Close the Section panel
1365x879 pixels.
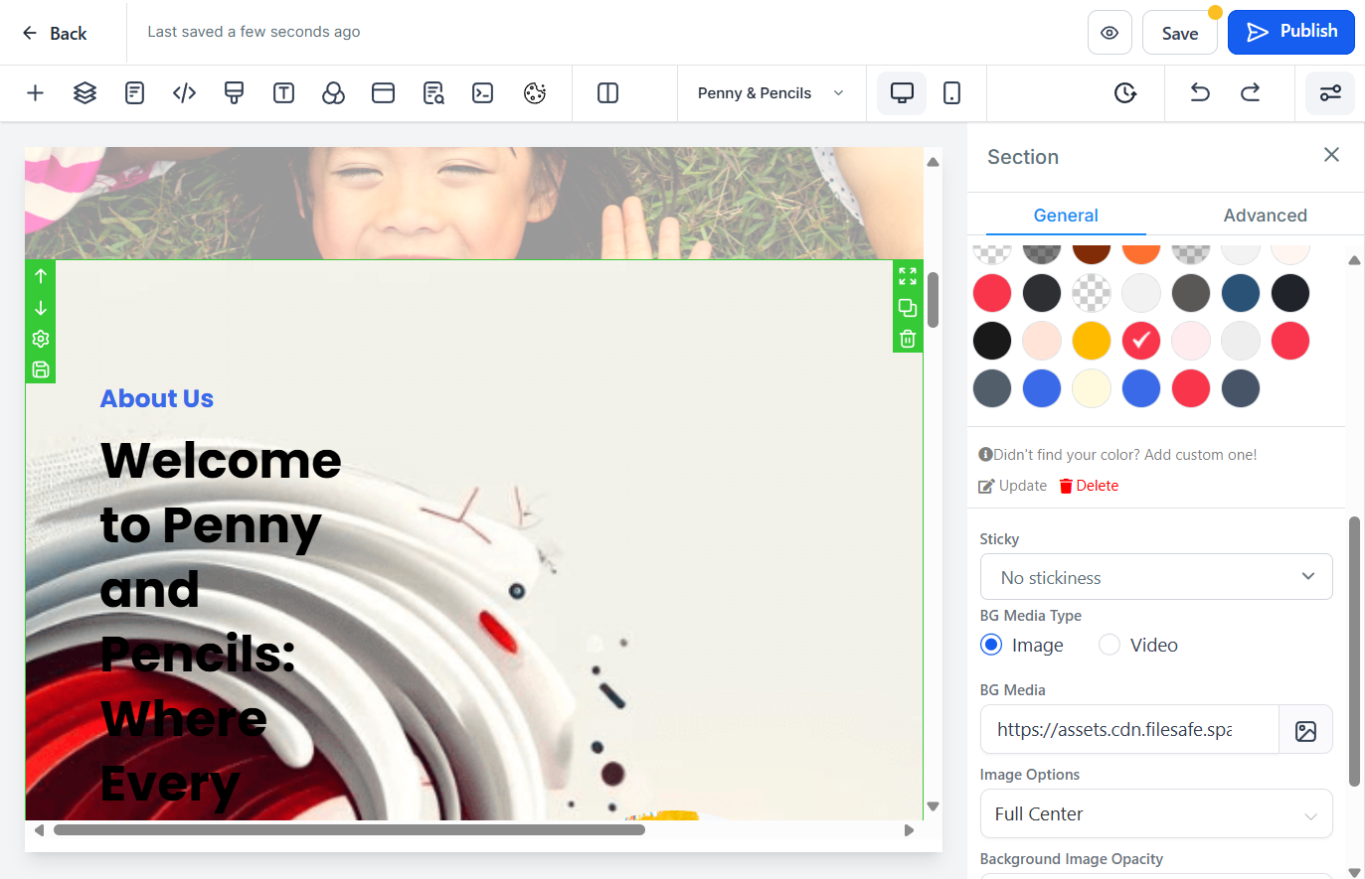tap(1331, 155)
